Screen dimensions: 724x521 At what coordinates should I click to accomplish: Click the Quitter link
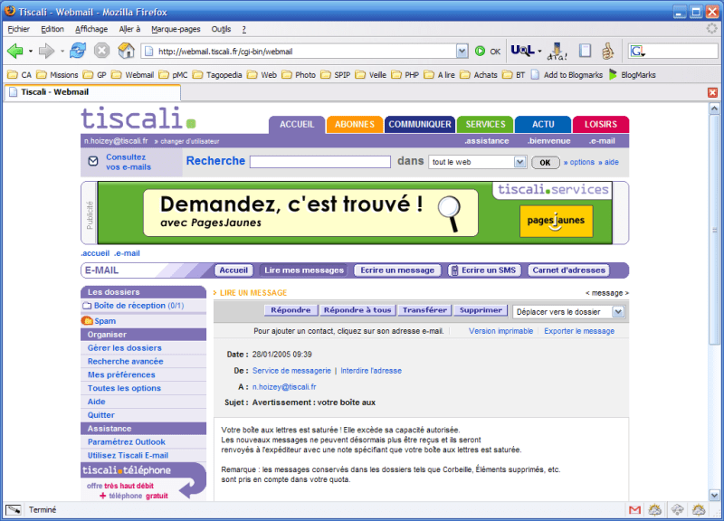pos(101,415)
